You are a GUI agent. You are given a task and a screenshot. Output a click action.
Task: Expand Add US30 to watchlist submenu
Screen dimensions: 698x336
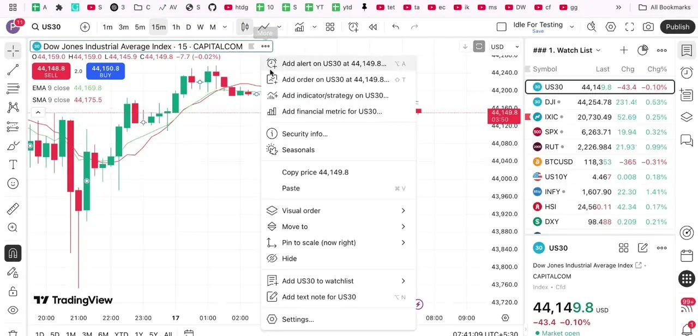click(338, 281)
